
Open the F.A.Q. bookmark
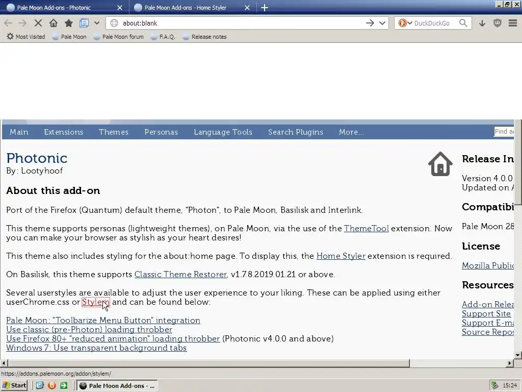[163, 37]
